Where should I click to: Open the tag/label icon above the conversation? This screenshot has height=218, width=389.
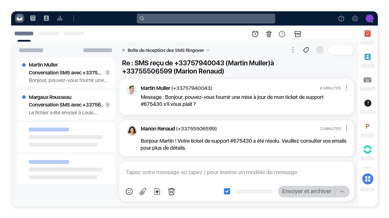[x=306, y=50]
